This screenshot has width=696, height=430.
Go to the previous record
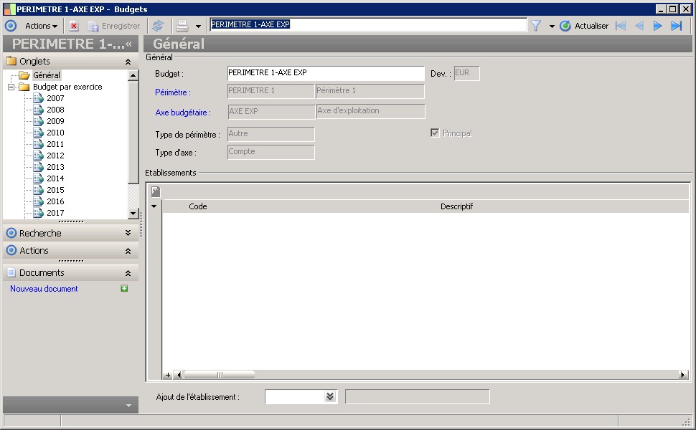(x=639, y=26)
